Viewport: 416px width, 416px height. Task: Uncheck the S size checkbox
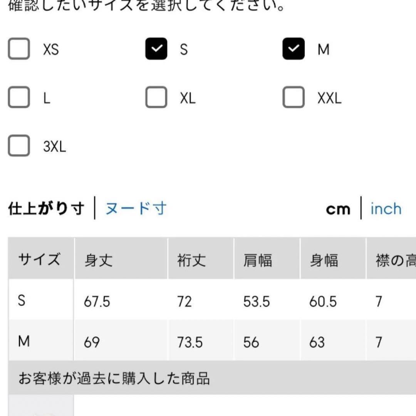156,49
